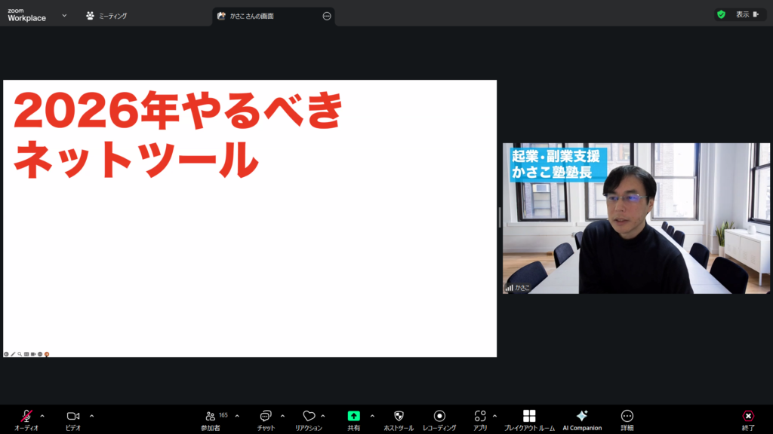Switch to the ミーティング tab
Image resolution: width=773 pixels, height=434 pixels.
coord(106,15)
